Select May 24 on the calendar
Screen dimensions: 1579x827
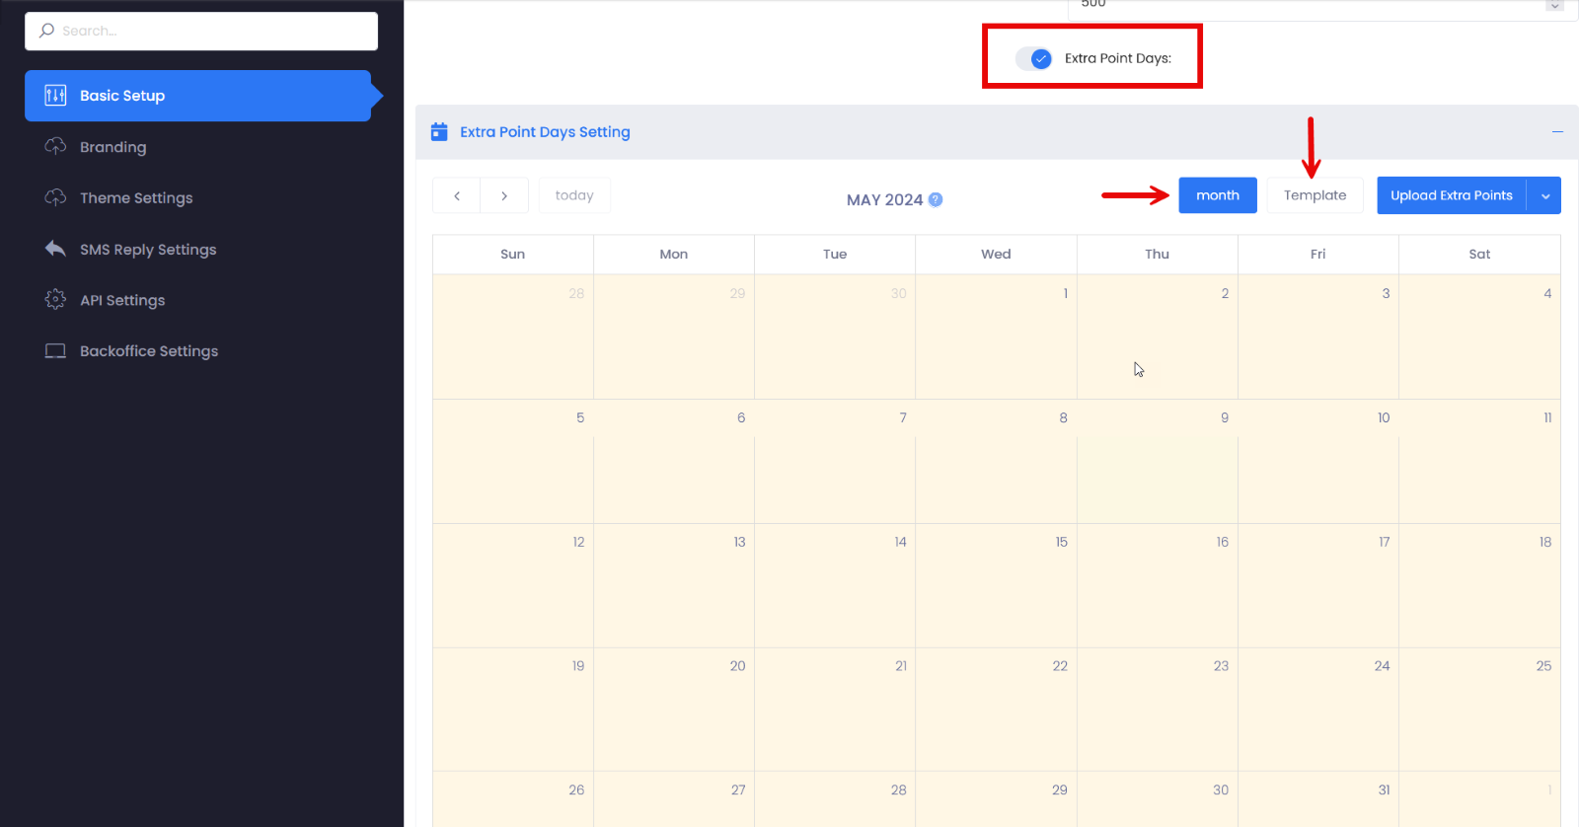(x=1317, y=710)
